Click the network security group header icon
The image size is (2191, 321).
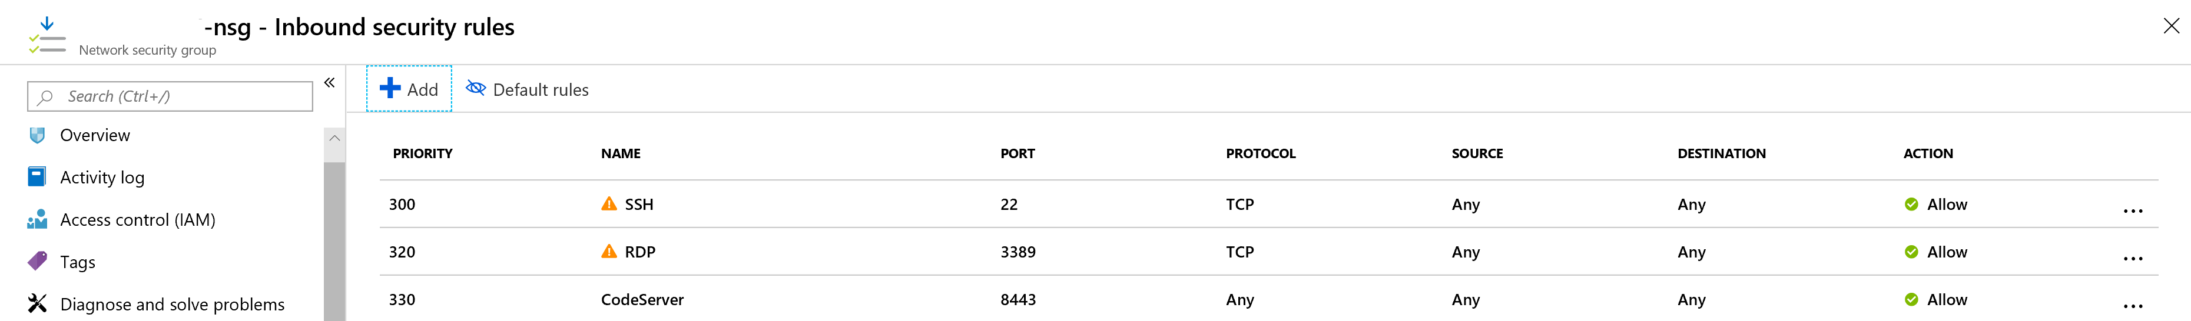(x=47, y=36)
